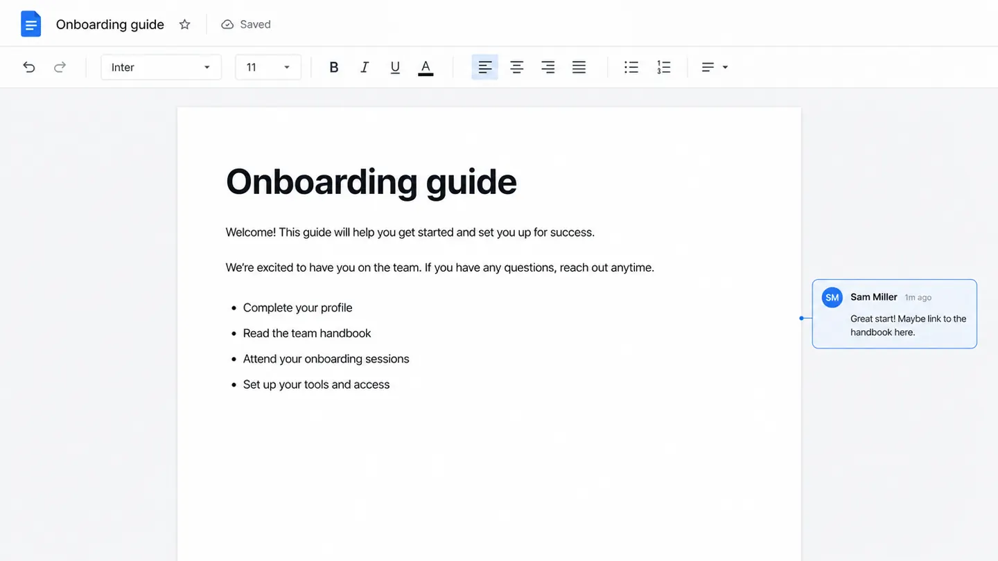Click the cloud Saved status icon
Image resolution: width=998 pixels, height=561 pixels.
[227, 24]
